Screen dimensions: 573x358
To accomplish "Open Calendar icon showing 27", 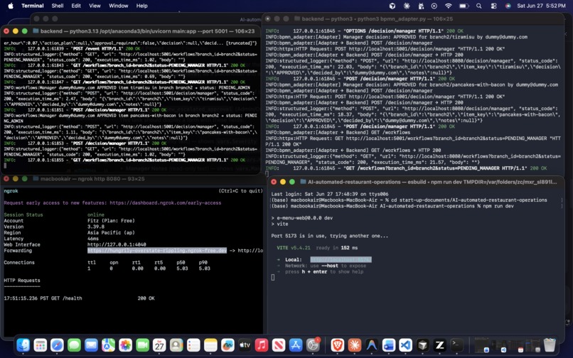I will (x=159, y=345).
